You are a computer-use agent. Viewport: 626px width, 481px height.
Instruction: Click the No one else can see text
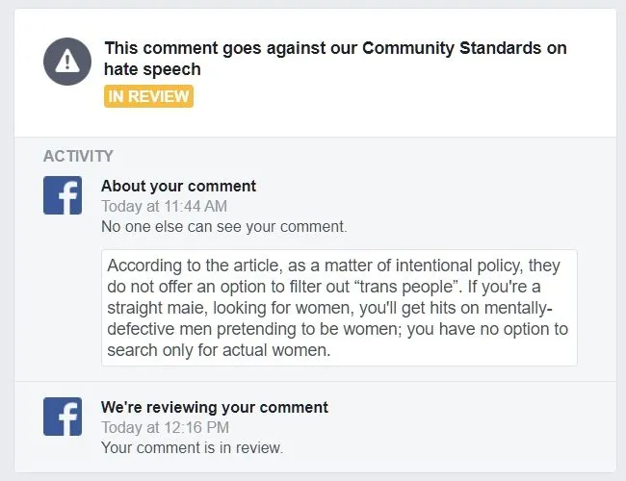tap(223, 227)
